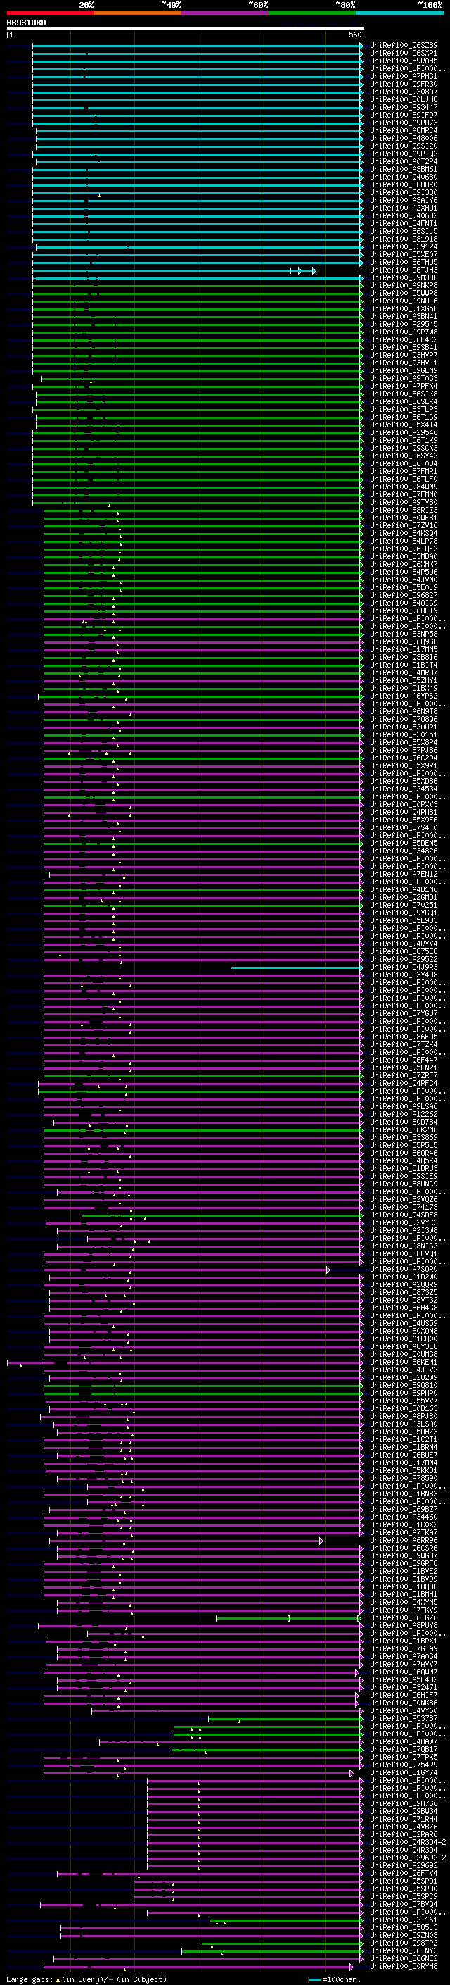The width and height of the screenshot is (450, 1985).
Task: Click the red 20% identity legend bar
Action: click(50, 13)
